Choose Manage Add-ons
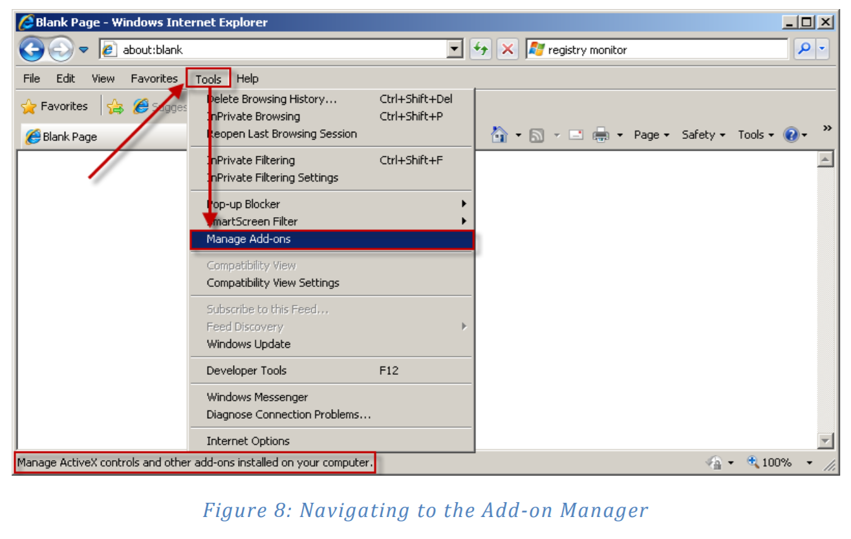Screen dimensions: 851x539 [x=332, y=239]
